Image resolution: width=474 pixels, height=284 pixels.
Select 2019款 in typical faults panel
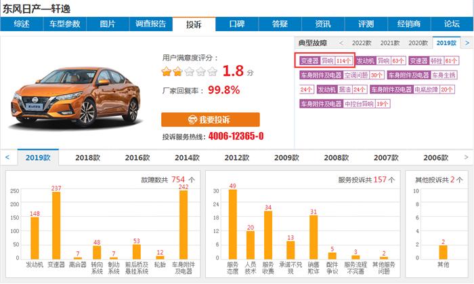click(x=446, y=43)
